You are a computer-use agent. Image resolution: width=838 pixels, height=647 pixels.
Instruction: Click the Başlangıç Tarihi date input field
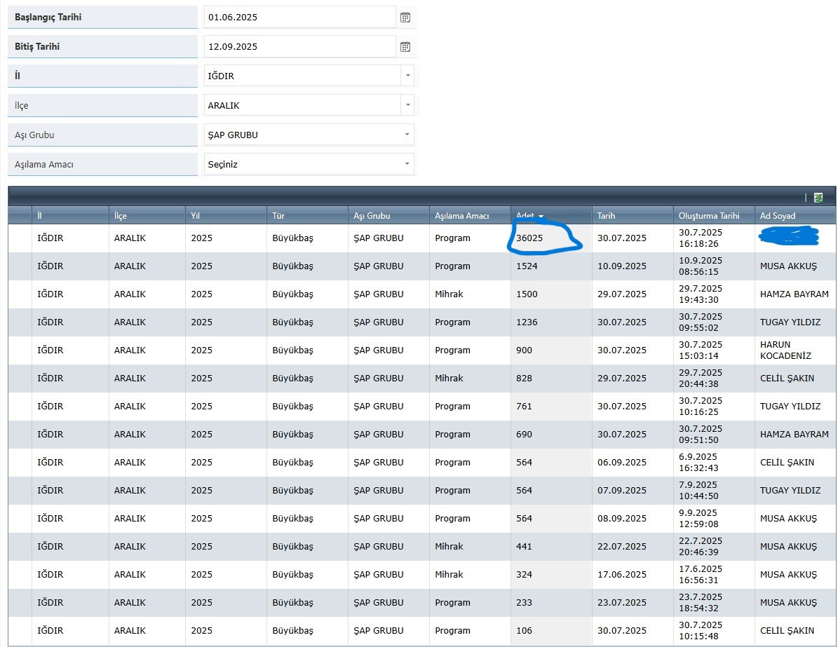(x=300, y=18)
